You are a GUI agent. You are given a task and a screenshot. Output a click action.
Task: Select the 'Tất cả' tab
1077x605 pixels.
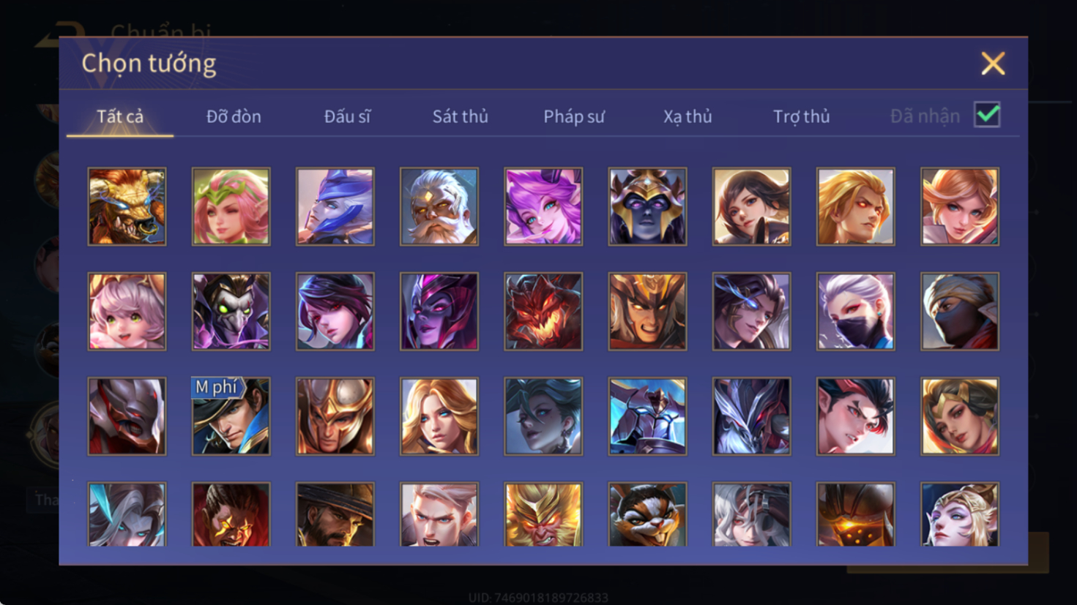(x=120, y=116)
